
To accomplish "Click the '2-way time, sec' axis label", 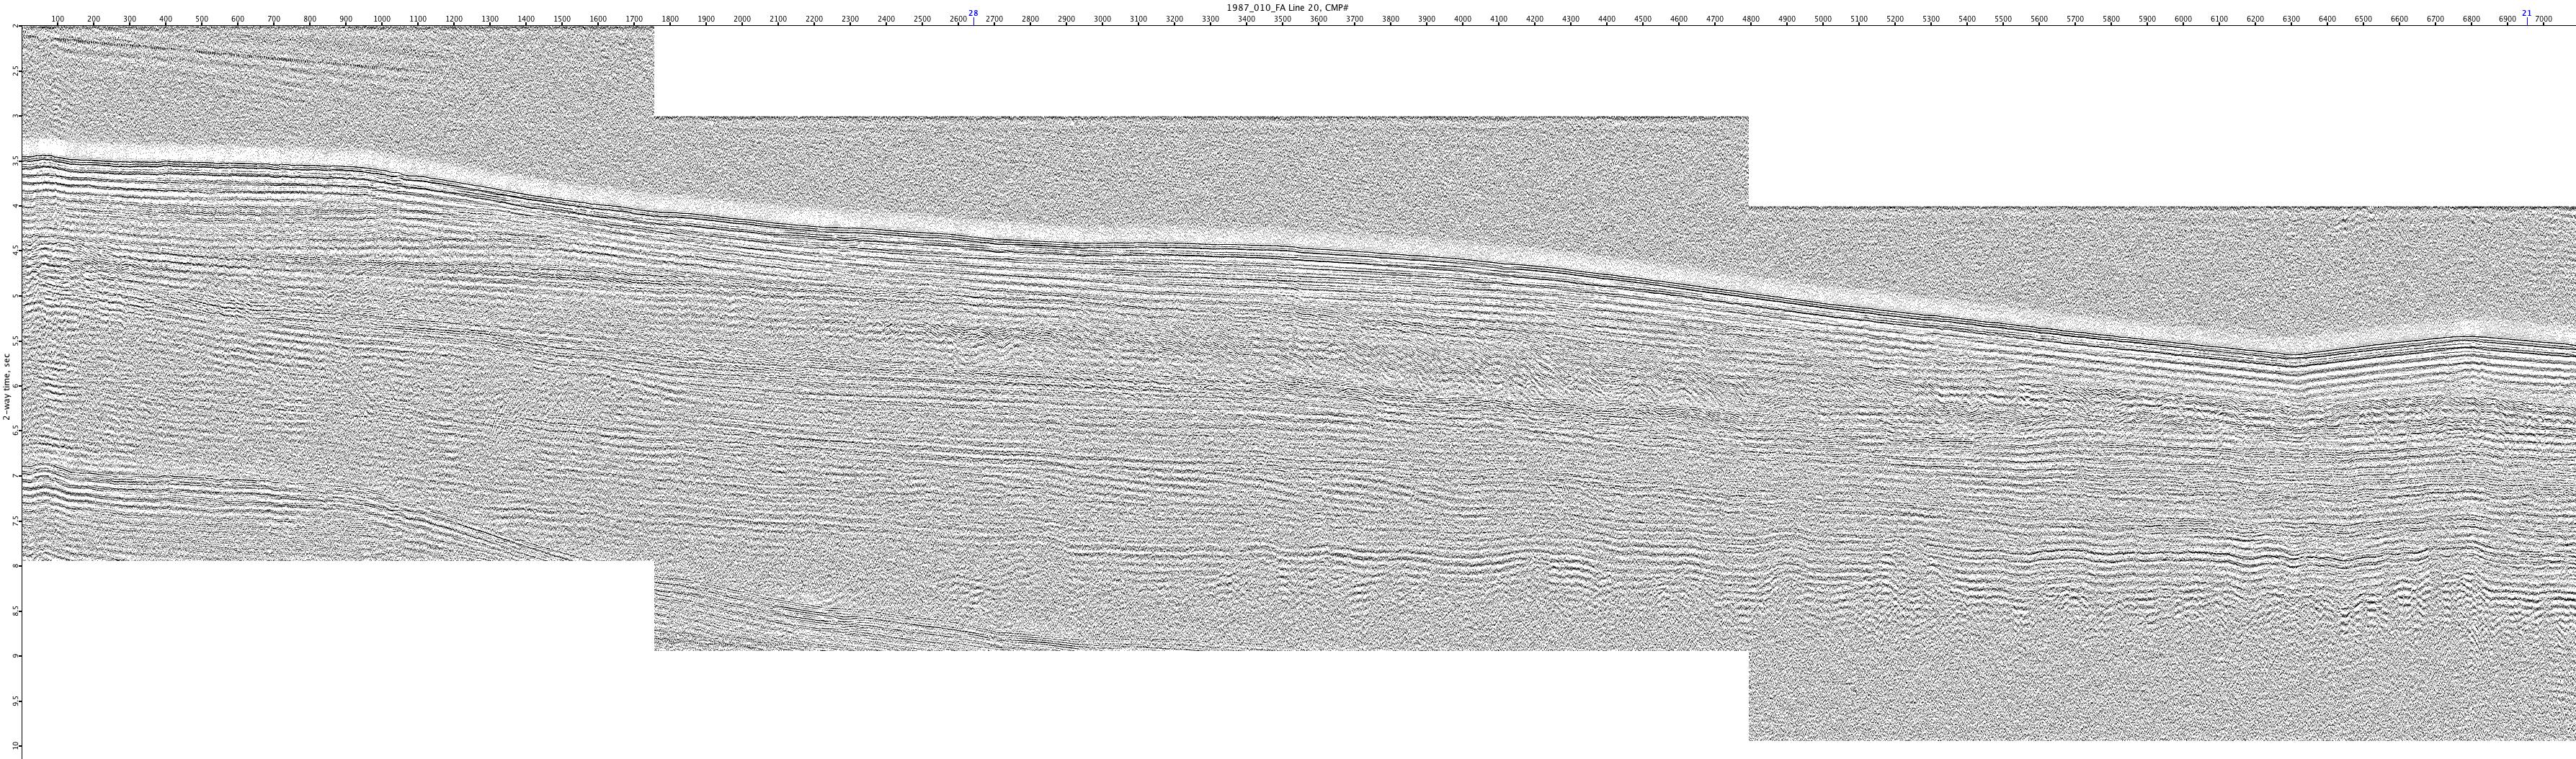I will point(6,385).
